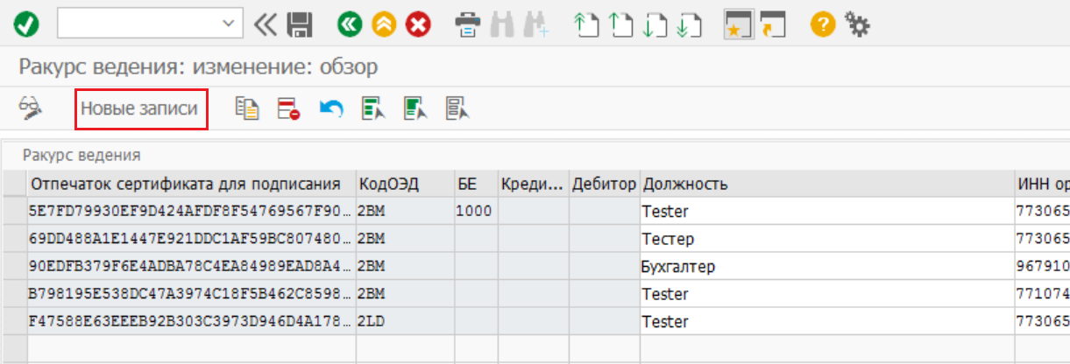
Task: Click the КодОЭД cell containing 2LD
Action: pyautogui.click(x=404, y=321)
